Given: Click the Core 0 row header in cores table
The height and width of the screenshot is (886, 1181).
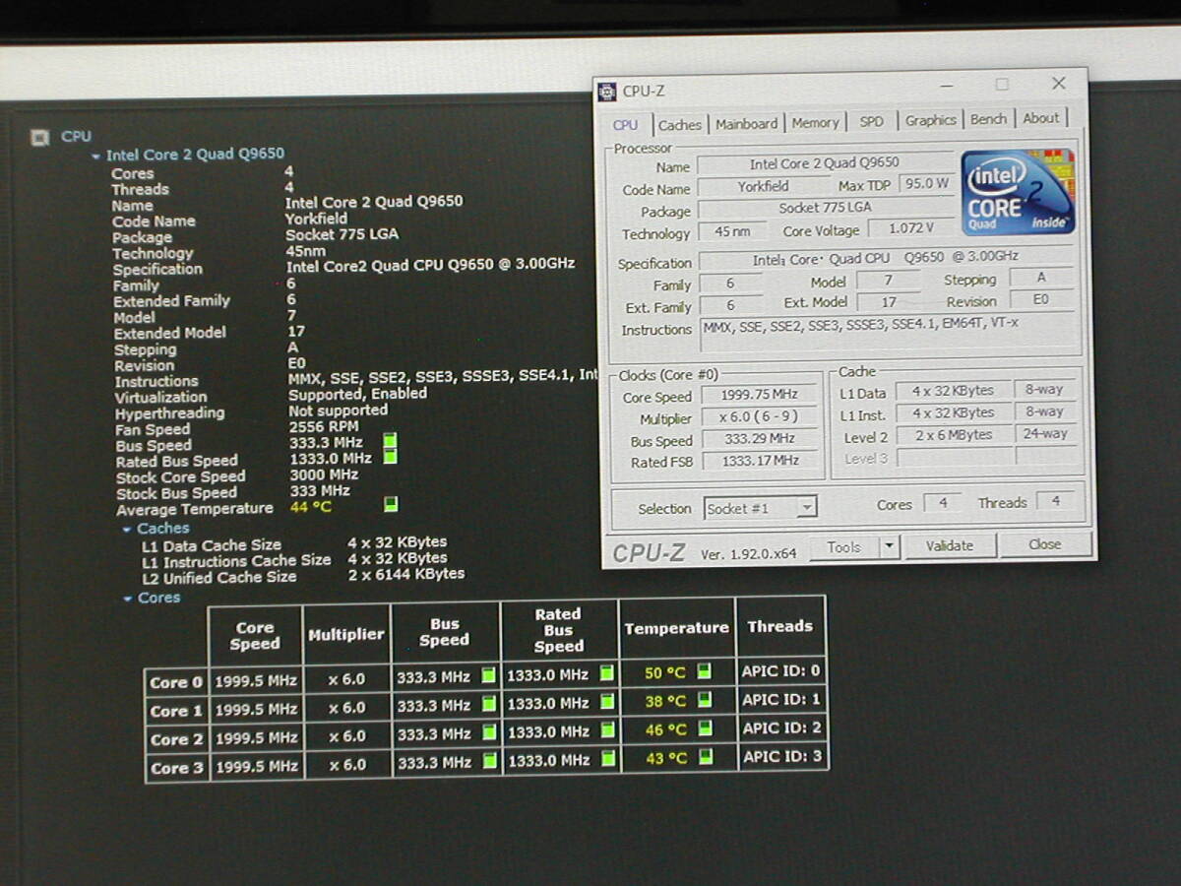Looking at the screenshot, I should click(x=176, y=682).
